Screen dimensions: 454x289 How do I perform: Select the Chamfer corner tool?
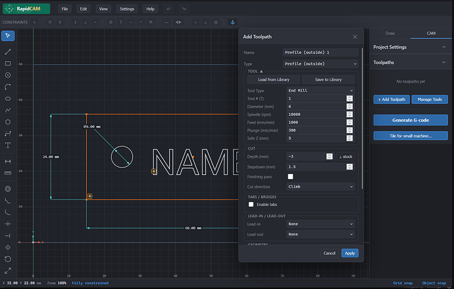pyautogui.click(x=8, y=200)
